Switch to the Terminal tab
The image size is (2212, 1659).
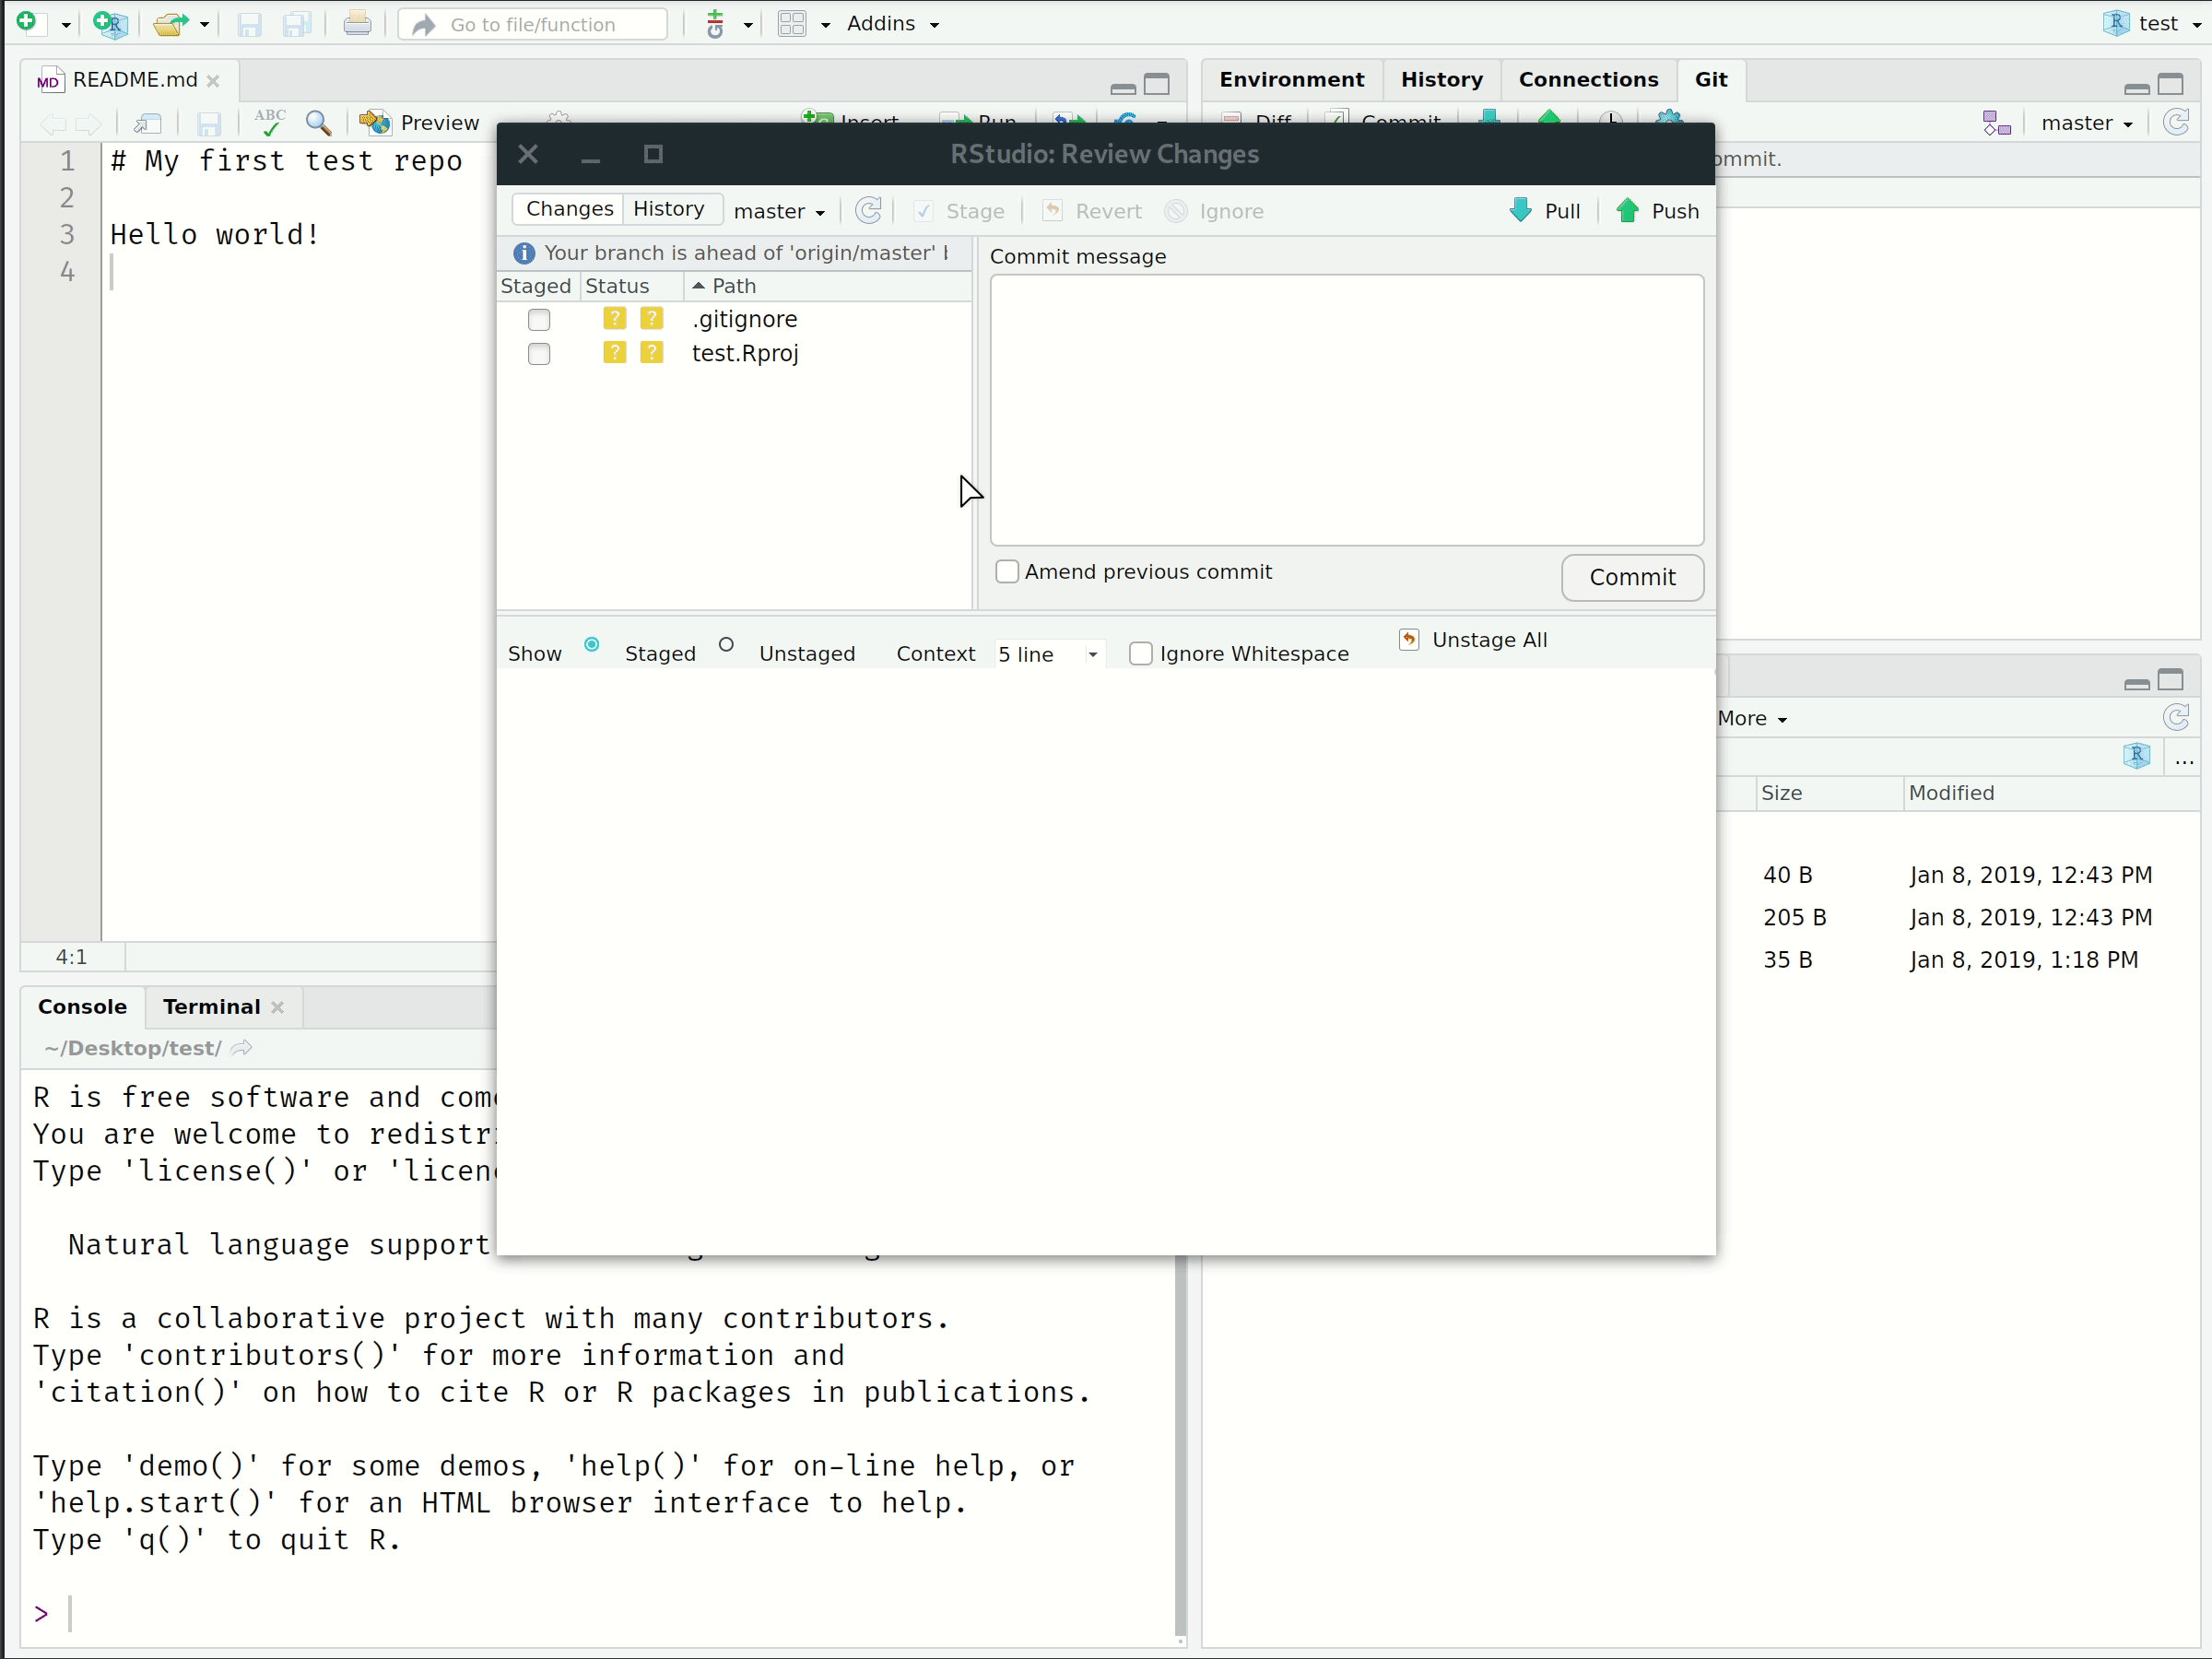click(211, 1006)
